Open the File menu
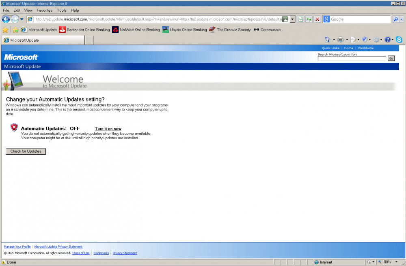The height and width of the screenshot is (266, 406). pos(6,11)
